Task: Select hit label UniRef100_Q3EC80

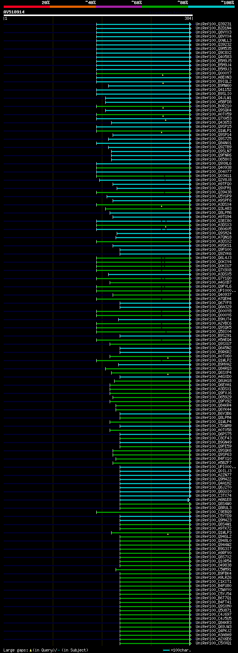Action: coord(213,221)
